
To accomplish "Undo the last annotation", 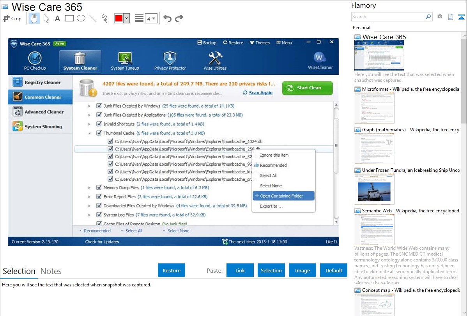I will [167, 18].
